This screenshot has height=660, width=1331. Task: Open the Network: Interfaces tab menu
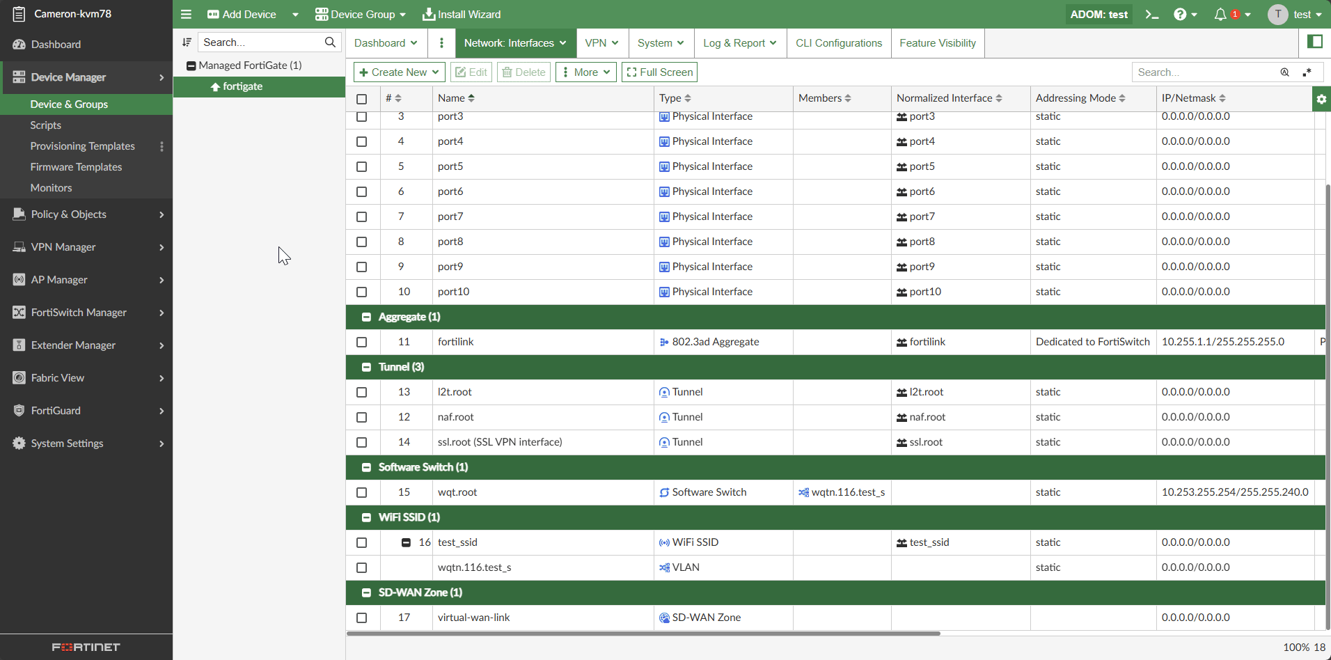coord(515,43)
